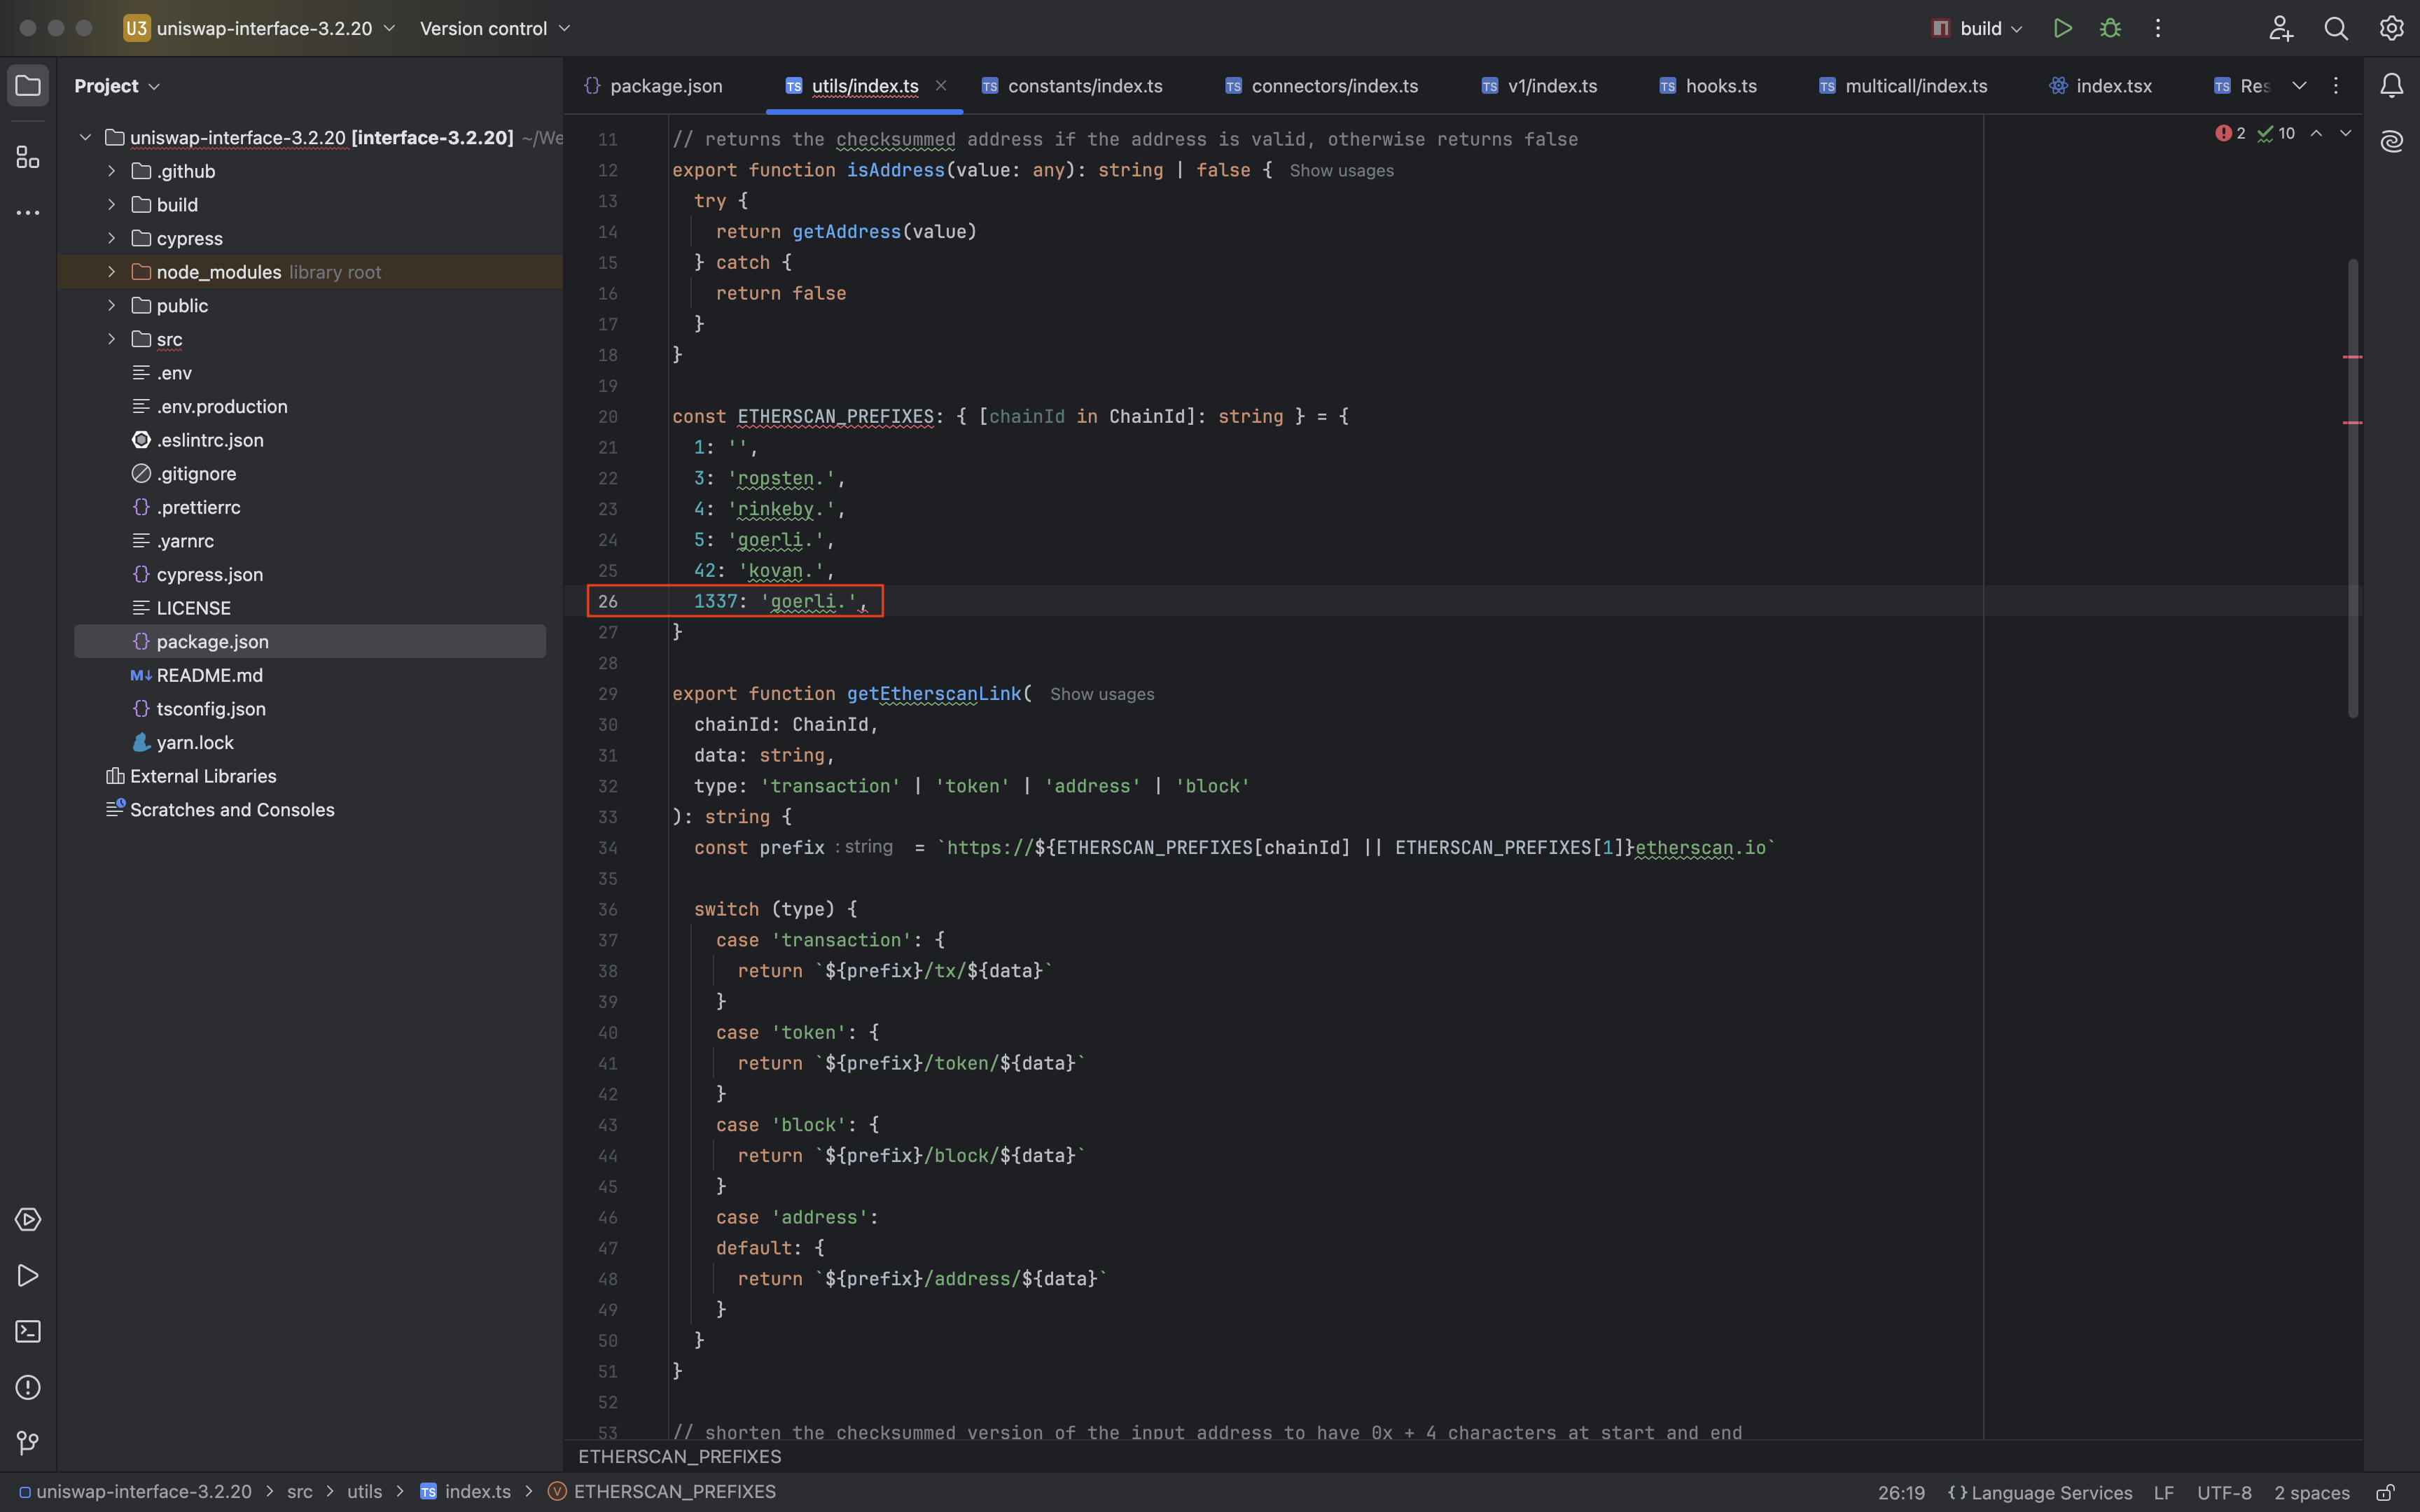The width and height of the screenshot is (2420, 1512).
Task: Open the Run tool window
Action: click(x=28, y=1276)
